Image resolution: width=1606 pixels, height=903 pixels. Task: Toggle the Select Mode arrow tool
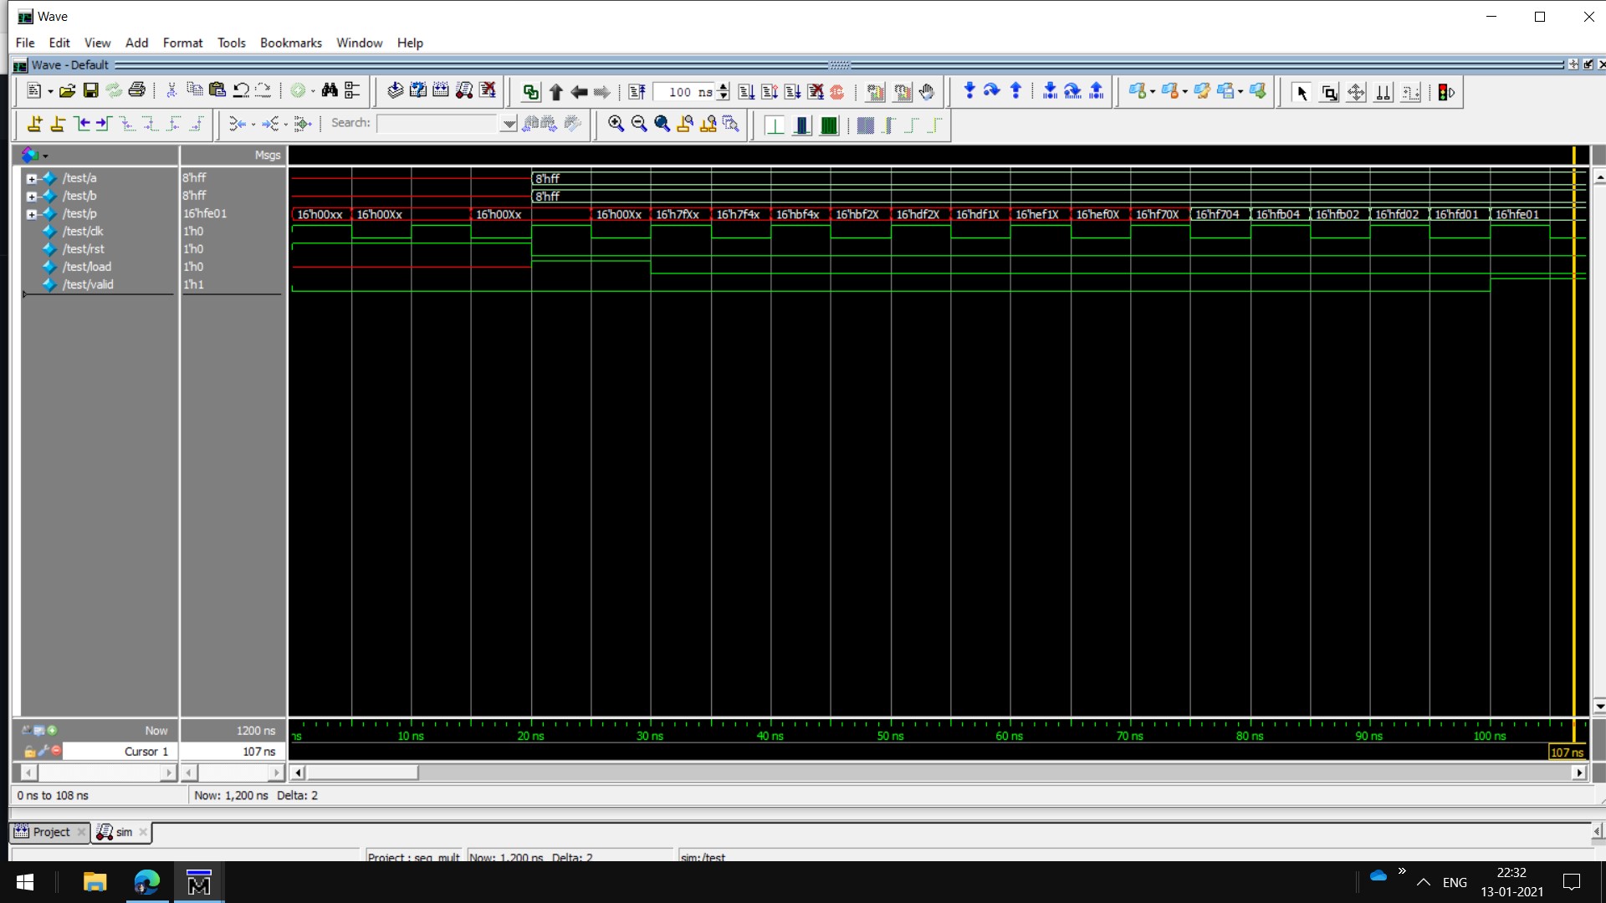(x=1301, y=92)
